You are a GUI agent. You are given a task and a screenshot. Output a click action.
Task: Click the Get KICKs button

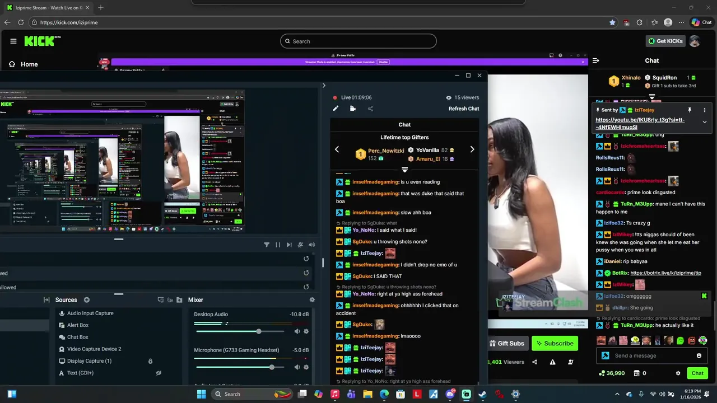(665, 41)
